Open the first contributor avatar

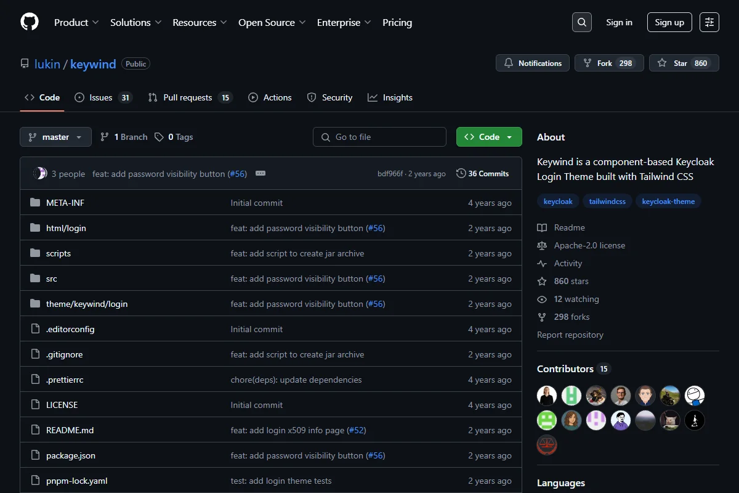tap(547, 396)
